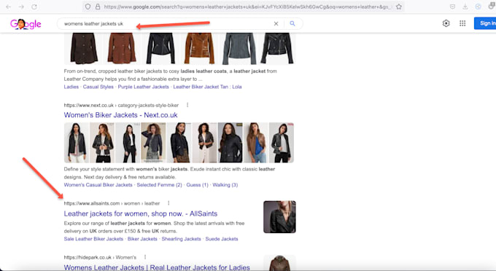Go back with the browser back arrow
496x271 pixels.
click(9, 7)
